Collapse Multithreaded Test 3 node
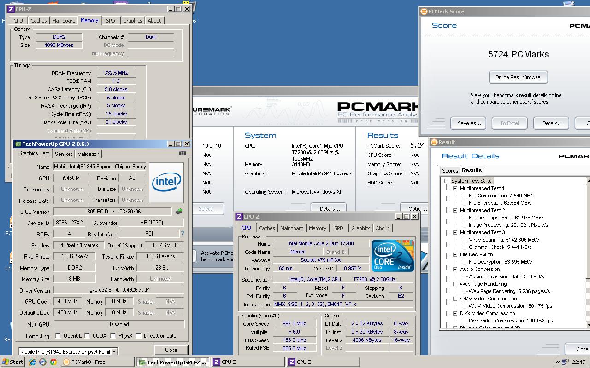 (x=455, y=232)
